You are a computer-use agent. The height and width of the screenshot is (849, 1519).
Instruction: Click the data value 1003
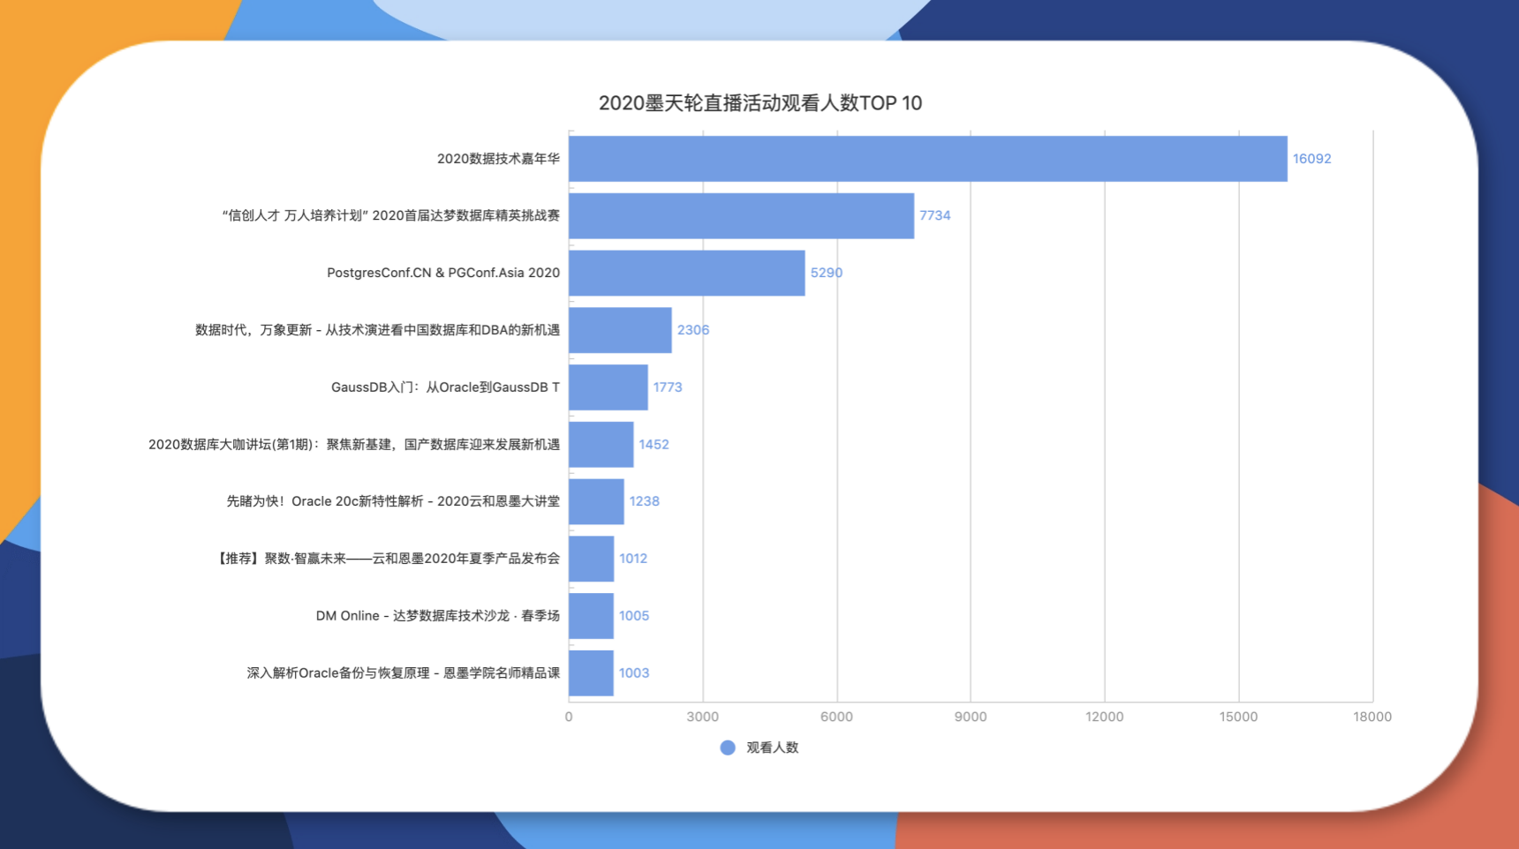pos(634,673)
